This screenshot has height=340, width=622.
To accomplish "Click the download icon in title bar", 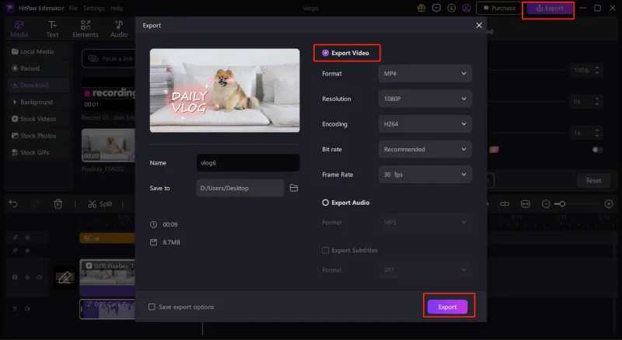I will coord(452,8).
